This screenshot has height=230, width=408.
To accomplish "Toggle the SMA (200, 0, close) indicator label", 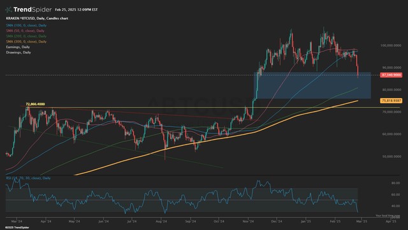I will point(26,36).
